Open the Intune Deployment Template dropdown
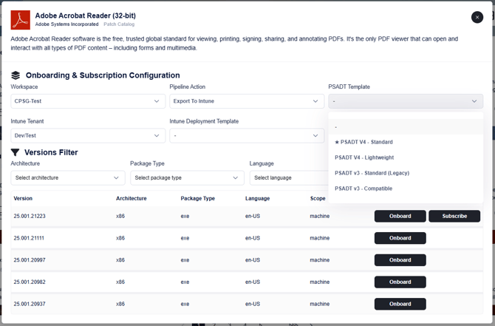 pyautogui.click(x=247, y=135)
